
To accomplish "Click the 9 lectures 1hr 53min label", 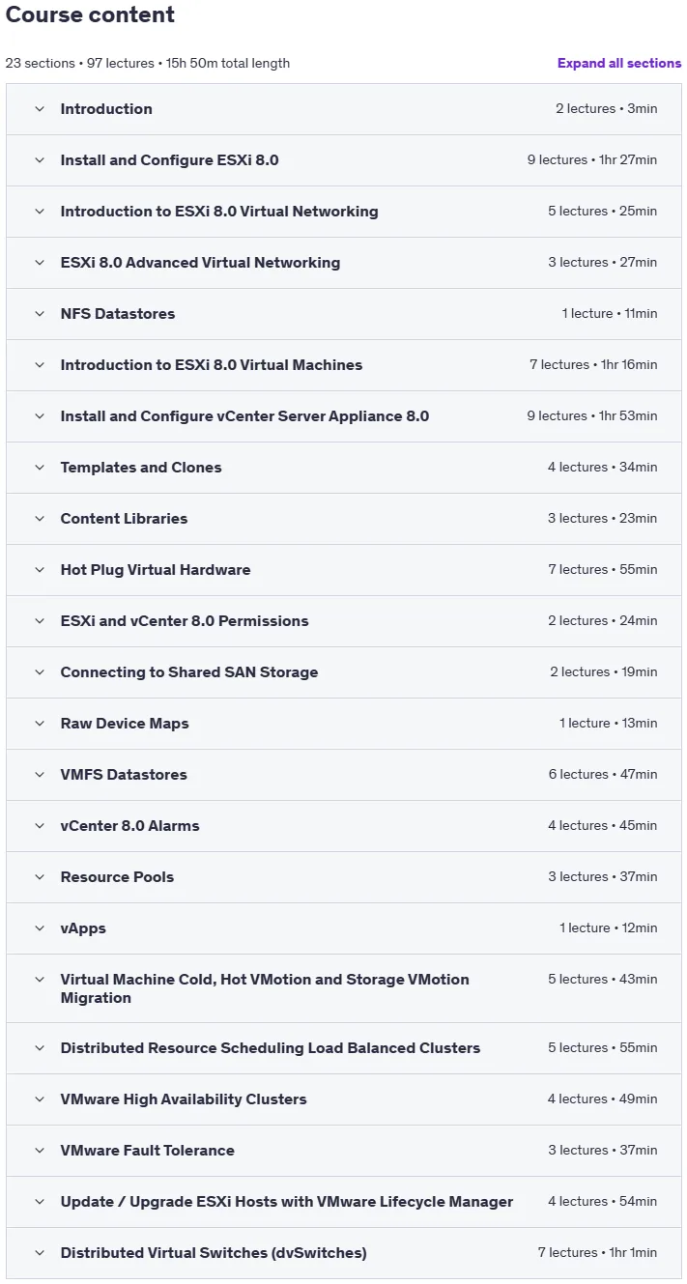I will [591, 416].
